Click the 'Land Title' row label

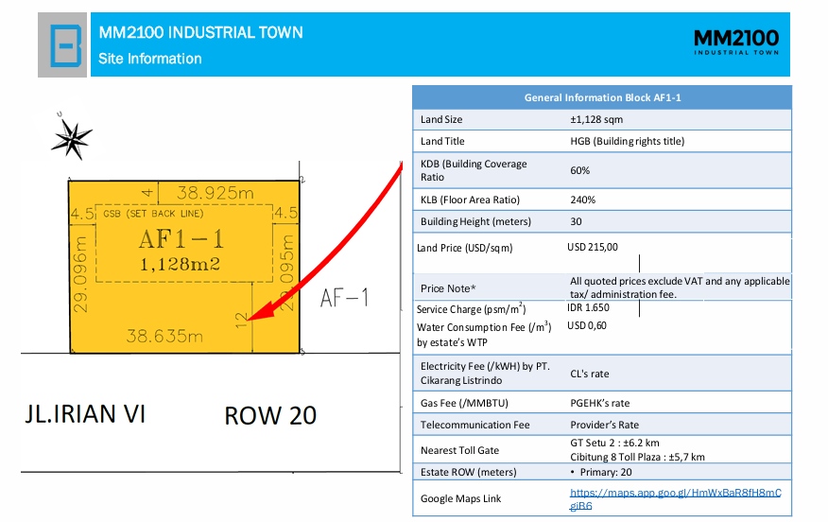[x=442, y=141]
